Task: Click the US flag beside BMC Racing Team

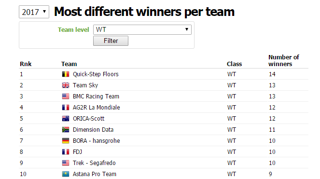Action: pos(66,96)
